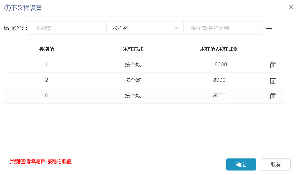The height and width of the screenshot is (175, 299).
Task: Focus the 类别值 input field
Action: click(67, 28)
